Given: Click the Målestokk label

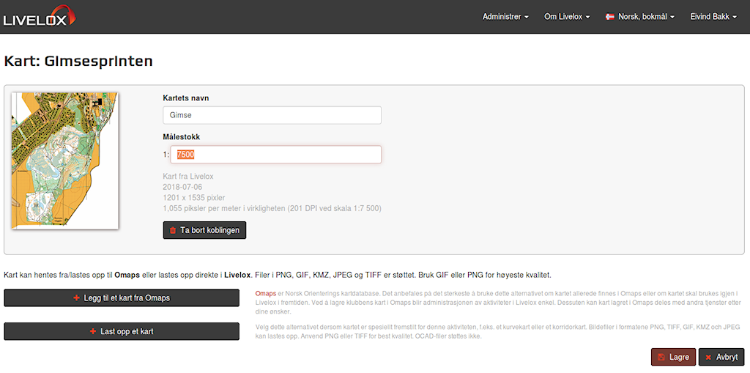Looking at the screenshot, I should (182, 137).
